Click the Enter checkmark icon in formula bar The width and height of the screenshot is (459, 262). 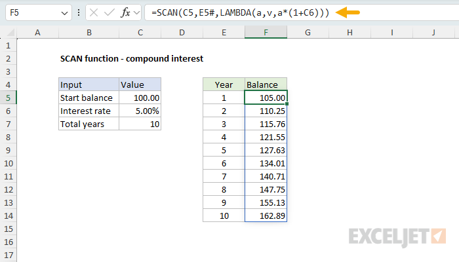(x=110, y=13)
